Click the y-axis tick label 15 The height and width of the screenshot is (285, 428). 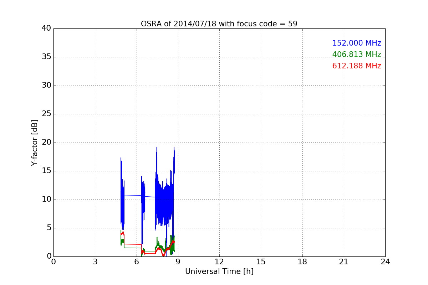pos(46,171)
